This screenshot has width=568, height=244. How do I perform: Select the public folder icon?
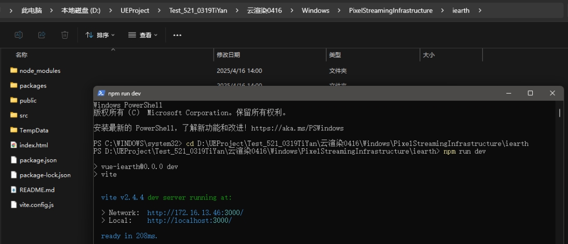[x=14, y=100]
